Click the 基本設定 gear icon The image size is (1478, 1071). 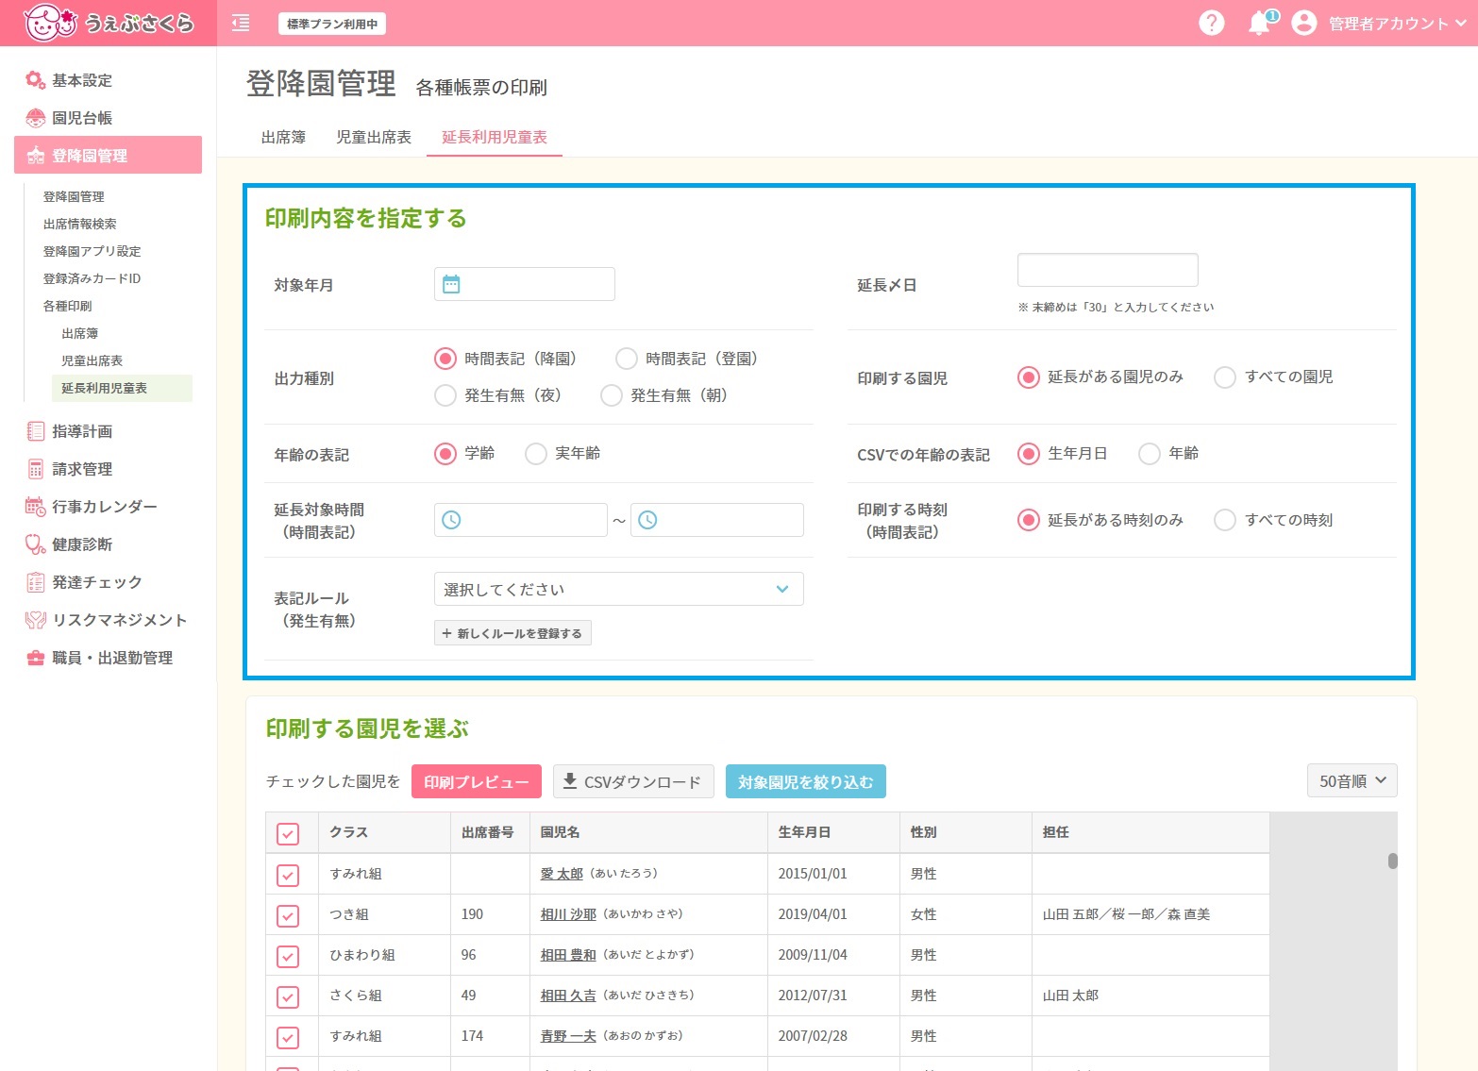click(35, 80)
